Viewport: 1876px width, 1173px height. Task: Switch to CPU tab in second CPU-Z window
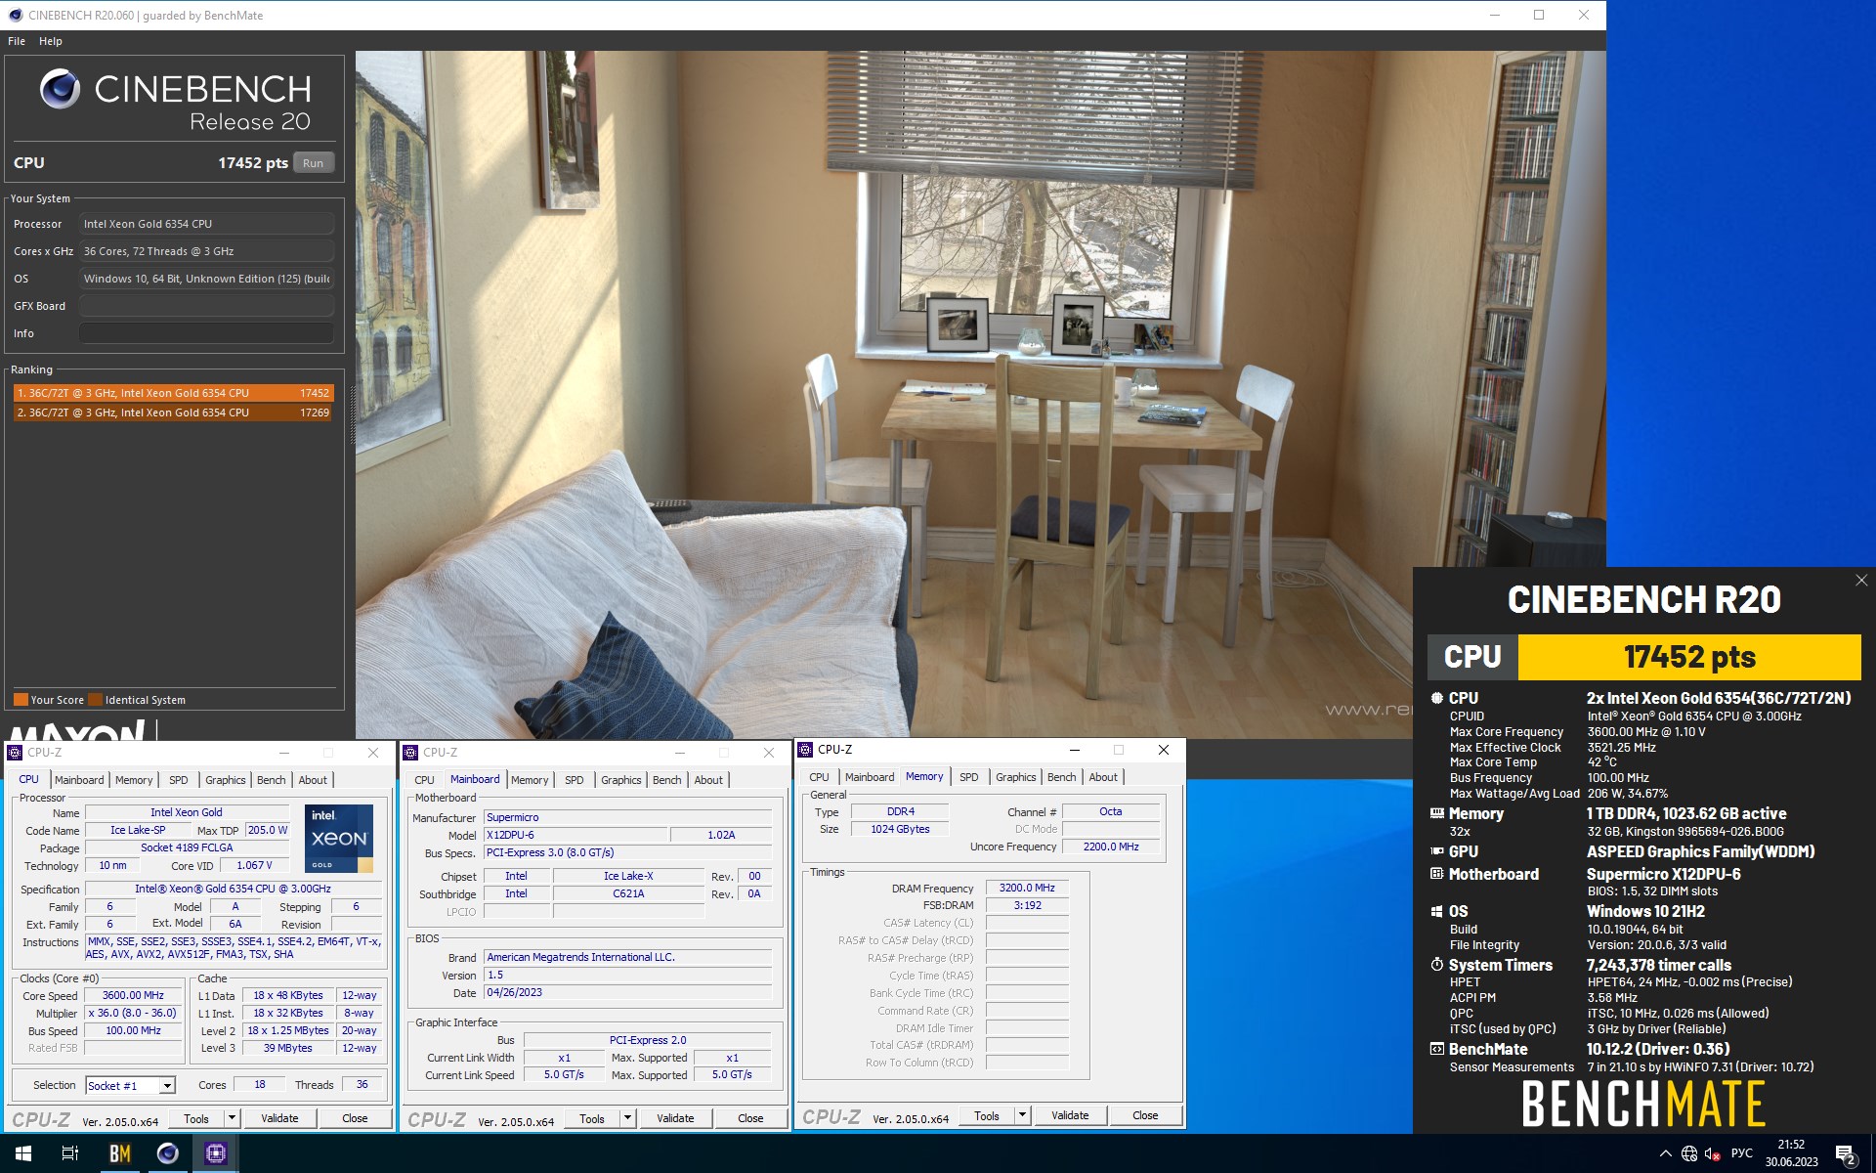pyautogui.click(x=424, y=780)
